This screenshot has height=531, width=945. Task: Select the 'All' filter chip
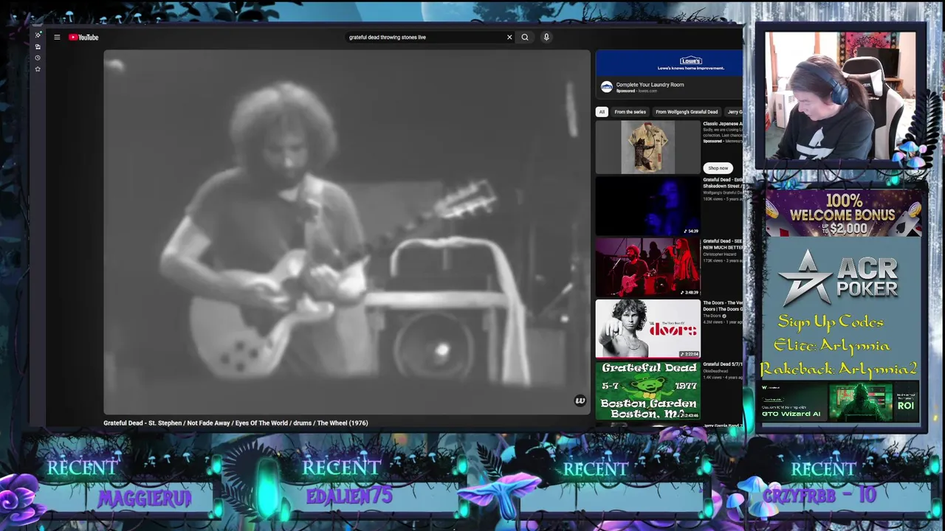point(602,112)
